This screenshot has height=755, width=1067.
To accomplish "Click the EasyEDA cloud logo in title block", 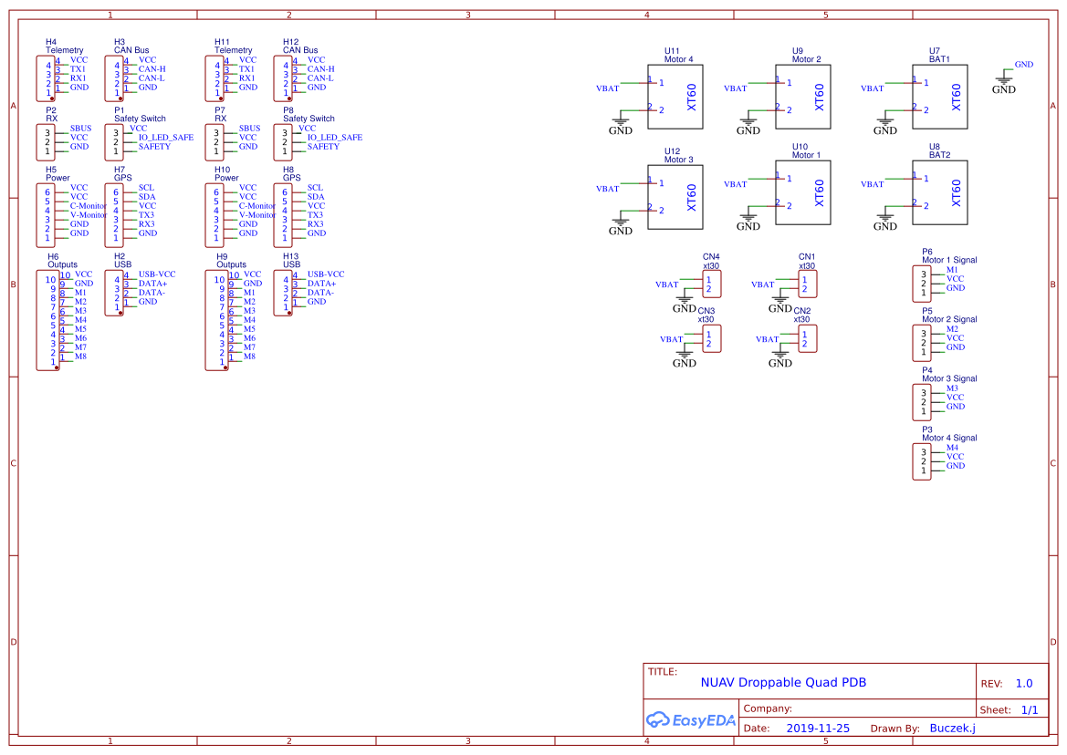I will tap(657, 720).
